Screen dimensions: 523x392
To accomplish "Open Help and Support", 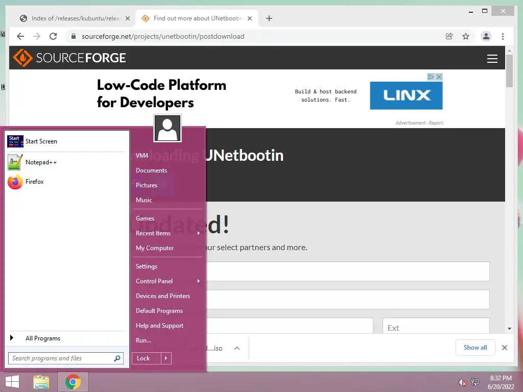I will [168, 326].
